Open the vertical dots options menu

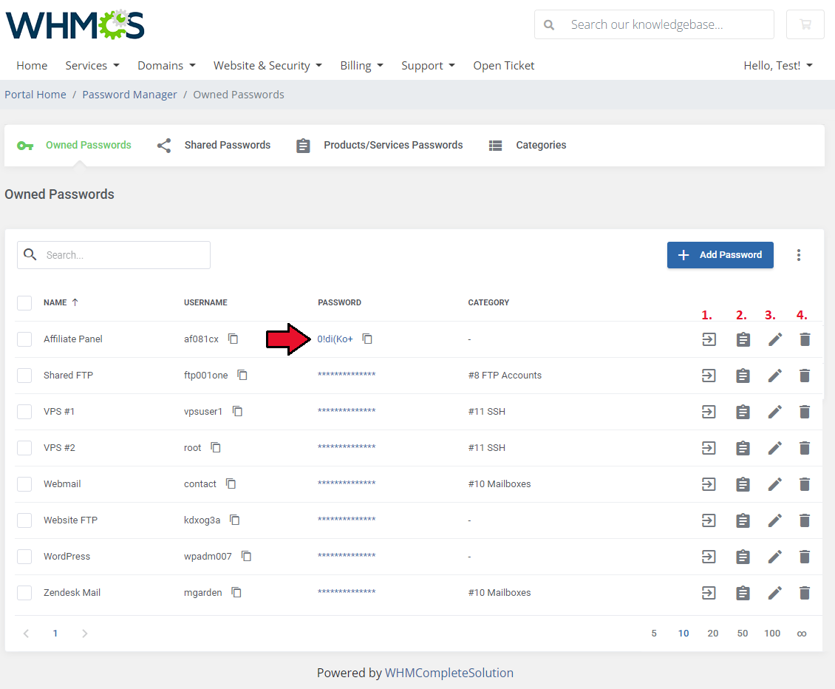[x=798, y=255]
